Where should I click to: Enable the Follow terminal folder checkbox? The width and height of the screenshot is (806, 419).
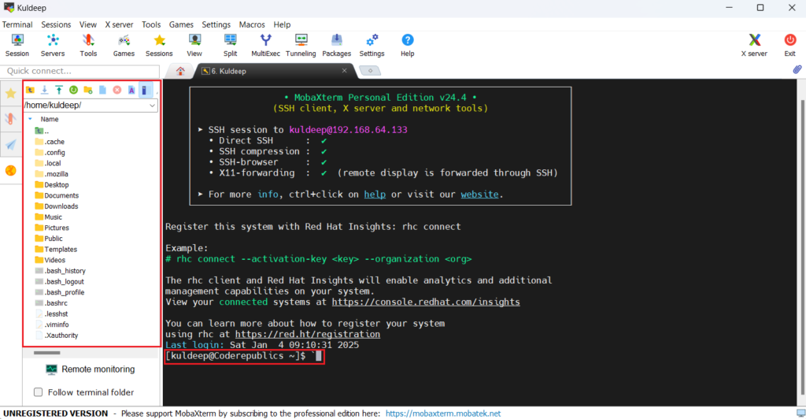coord(39,392)
